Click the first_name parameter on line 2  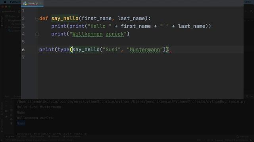click(96, 19)
